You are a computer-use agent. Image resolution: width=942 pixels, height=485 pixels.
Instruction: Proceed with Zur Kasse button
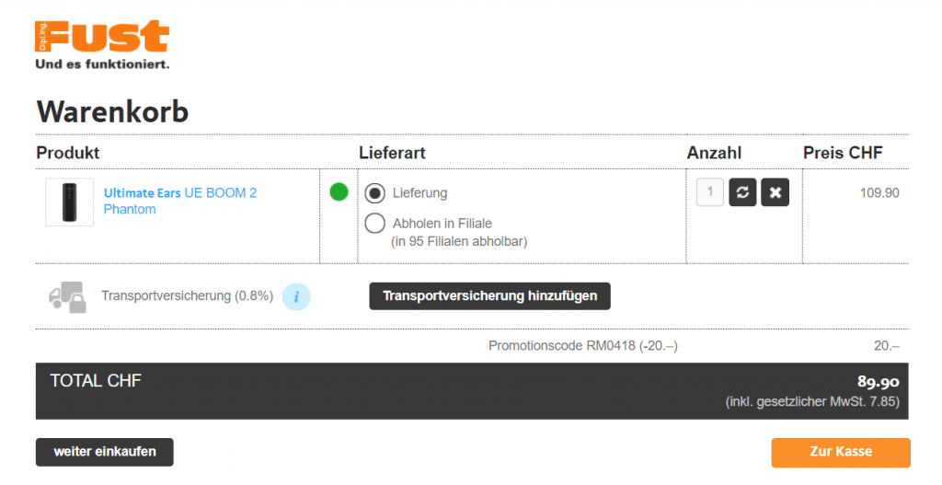(840, 452)
